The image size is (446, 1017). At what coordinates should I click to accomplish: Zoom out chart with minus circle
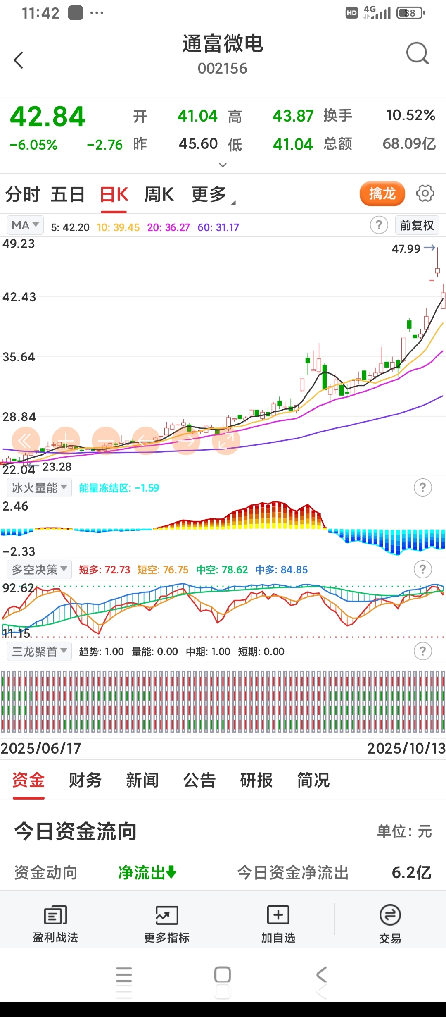point(106,441)
